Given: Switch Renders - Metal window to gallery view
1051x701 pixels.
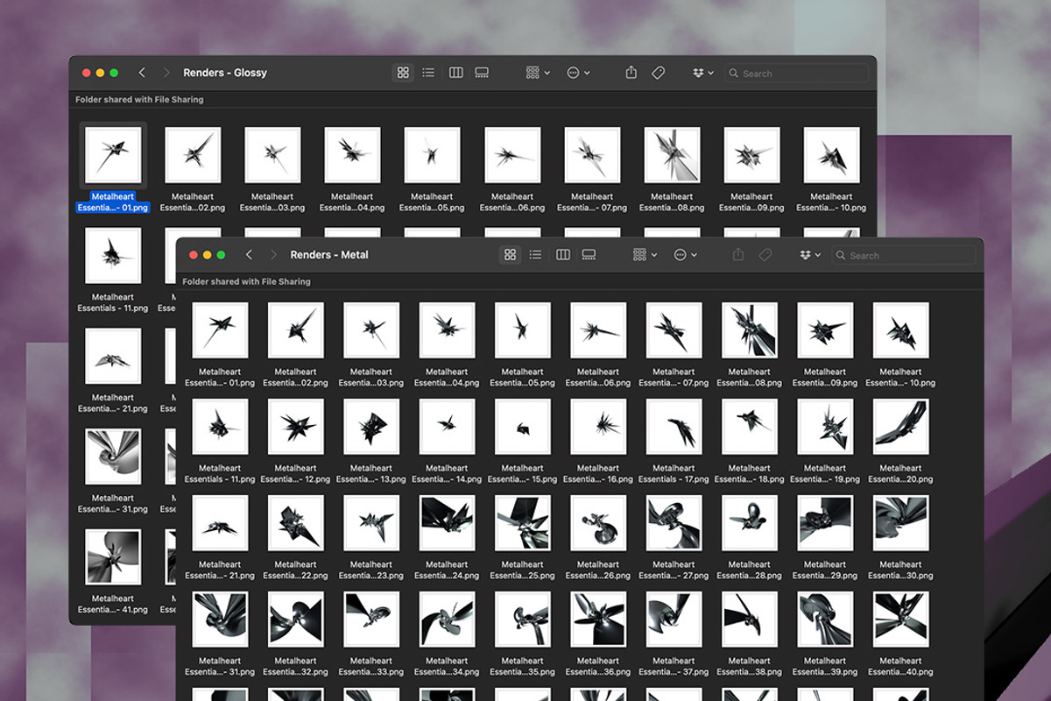Looking at the screenshot, I should [589, 255].
